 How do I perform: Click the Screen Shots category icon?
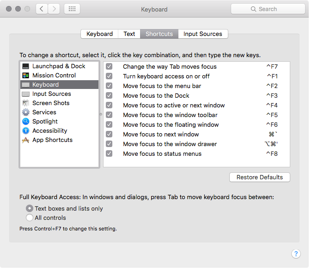coord(25,103)
